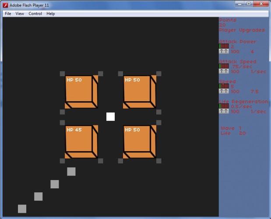
Task: Click the white player square in center
Action: pyautogui.click(x=110, y=117)
